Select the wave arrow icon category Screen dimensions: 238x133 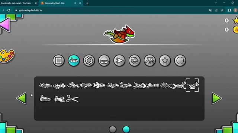pos(119,61)
